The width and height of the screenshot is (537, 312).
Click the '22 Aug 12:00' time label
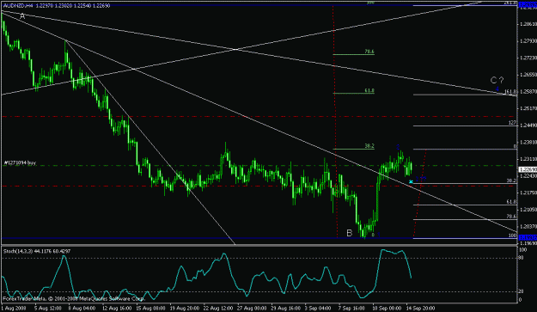[x=218, y=309]
